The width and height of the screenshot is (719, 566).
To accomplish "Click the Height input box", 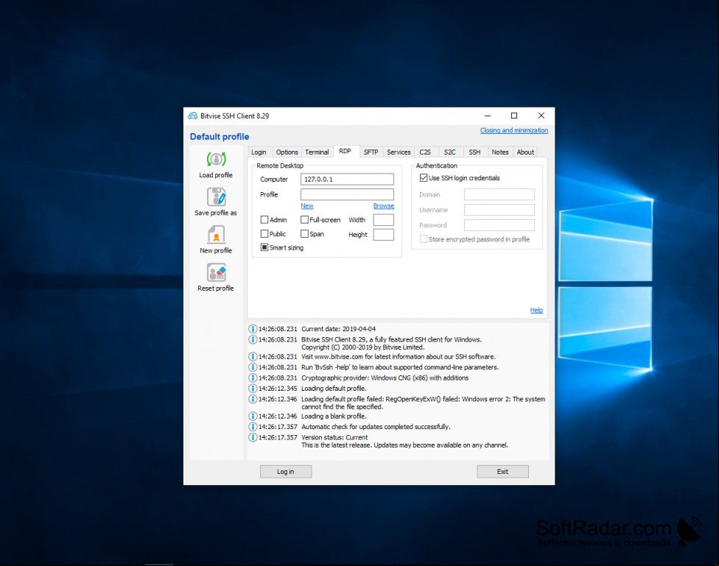I will pyautogui.click(x=383, y=235).
